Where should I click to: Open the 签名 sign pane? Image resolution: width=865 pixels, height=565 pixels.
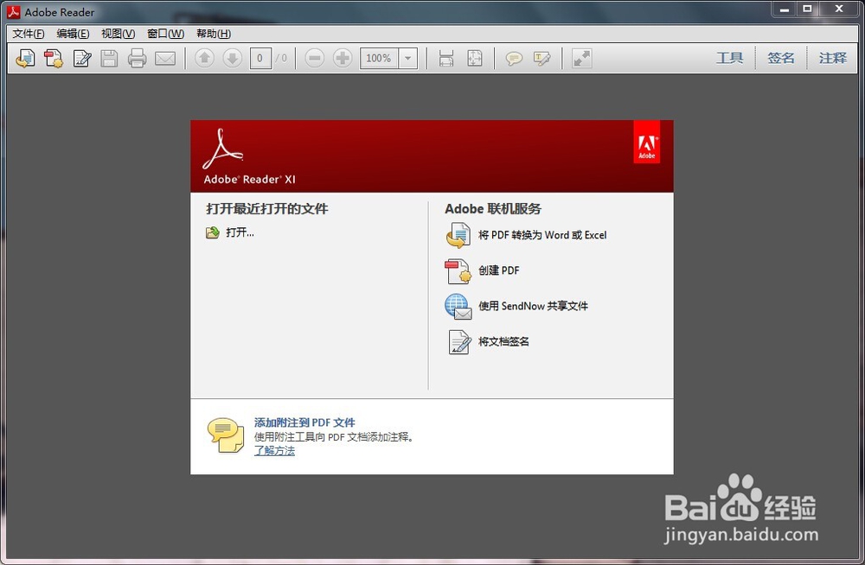click(x=780, y=58)
